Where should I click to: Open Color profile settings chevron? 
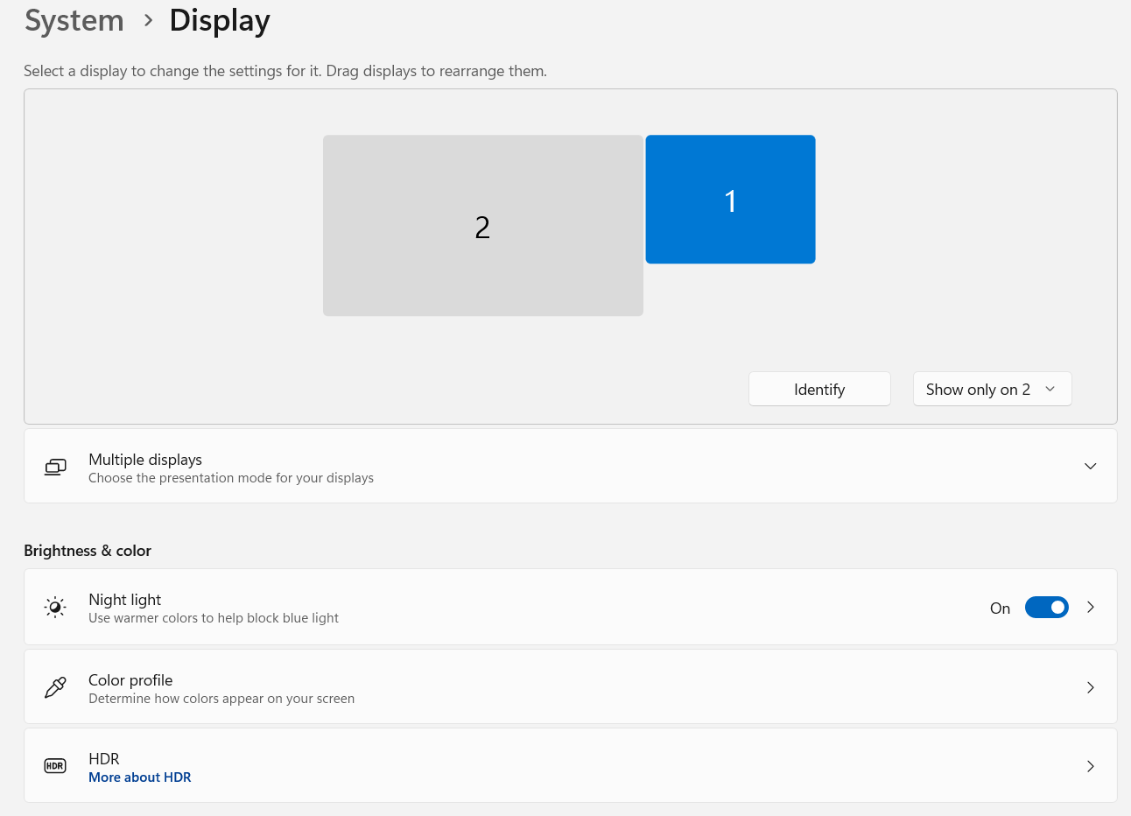tap(1091, 687)
